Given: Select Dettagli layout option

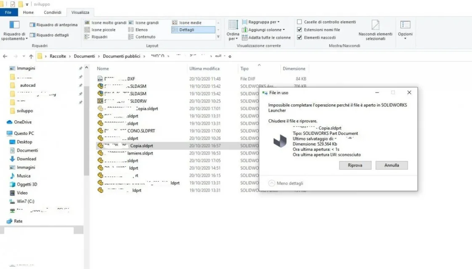Looking at the screenshot, I should 193,30.
